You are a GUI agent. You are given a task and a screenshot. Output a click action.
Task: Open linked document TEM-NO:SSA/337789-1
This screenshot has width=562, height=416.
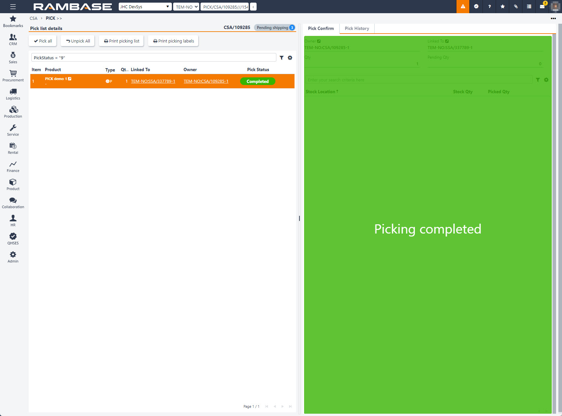coord(153,81)
